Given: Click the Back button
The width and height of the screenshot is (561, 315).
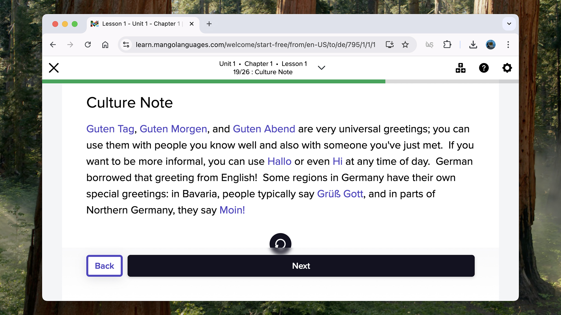Looking at the screenshot, I should pyautogui.click(x=104, y=266).
